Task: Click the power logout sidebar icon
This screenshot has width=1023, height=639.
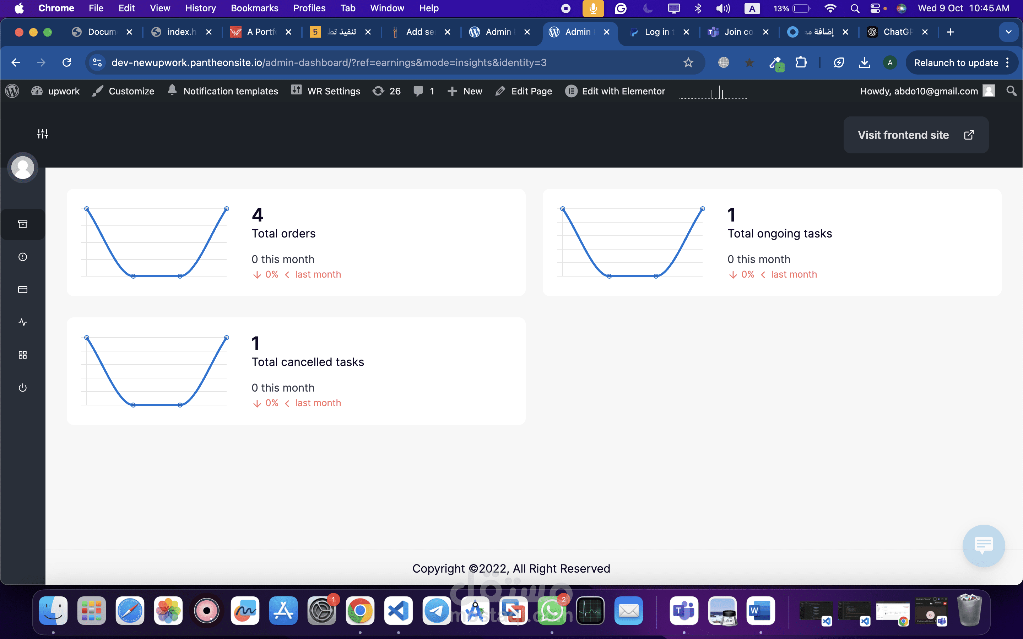Action: [23, 388]
